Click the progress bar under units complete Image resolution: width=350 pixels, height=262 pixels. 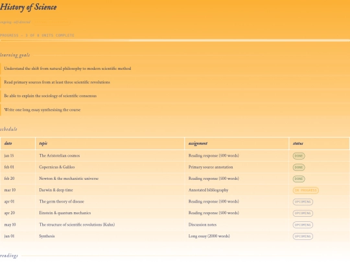(175, 40)
